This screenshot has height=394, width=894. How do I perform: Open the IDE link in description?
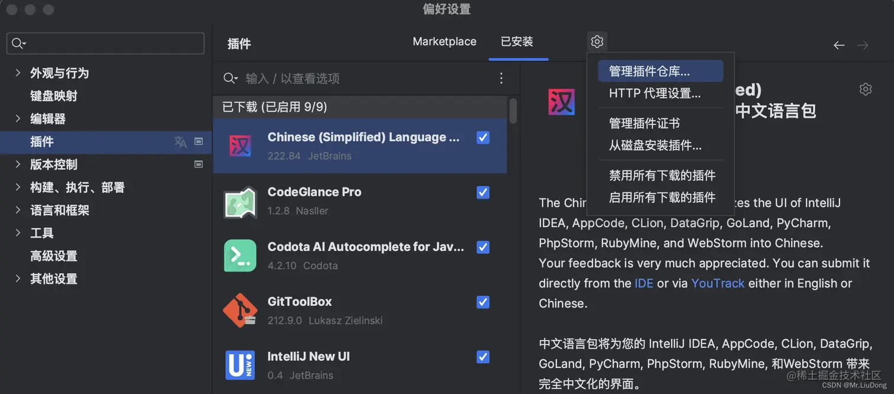click(644, 283)
